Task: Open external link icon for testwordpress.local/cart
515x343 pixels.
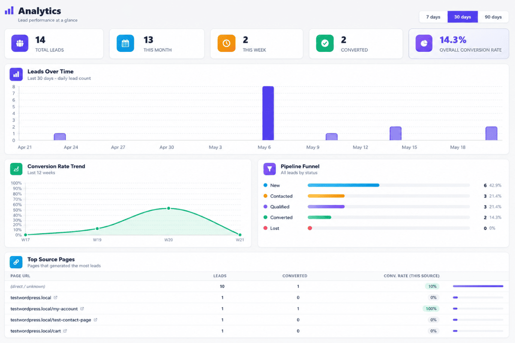Action: click(65, 331)
